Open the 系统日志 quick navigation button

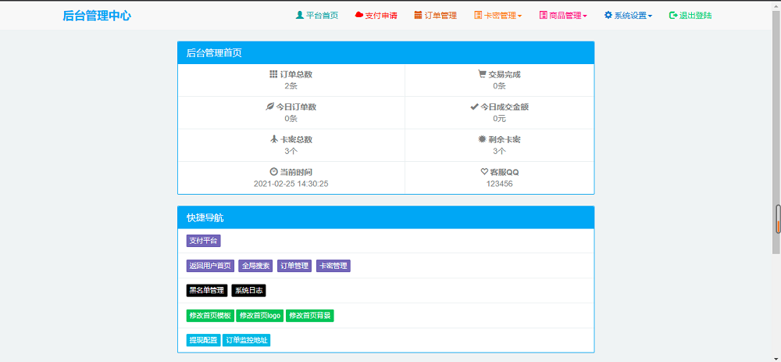click(248, 291)
